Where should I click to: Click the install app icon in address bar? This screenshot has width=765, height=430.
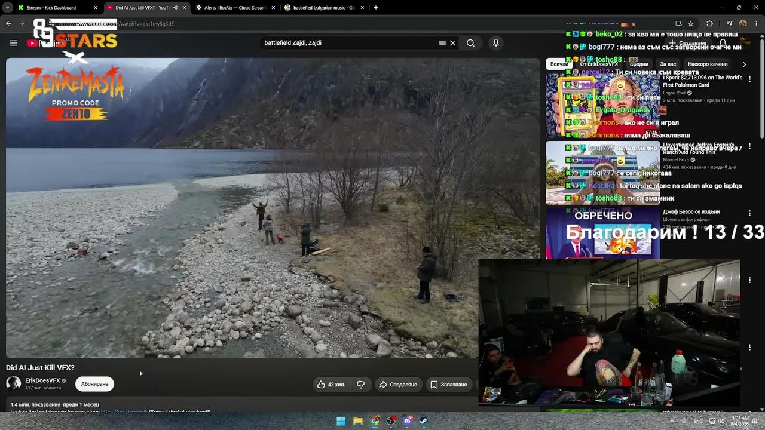tap(678, 24)
